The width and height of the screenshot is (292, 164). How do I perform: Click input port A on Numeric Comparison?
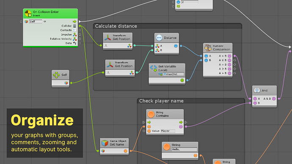click(x=206, y=56)
